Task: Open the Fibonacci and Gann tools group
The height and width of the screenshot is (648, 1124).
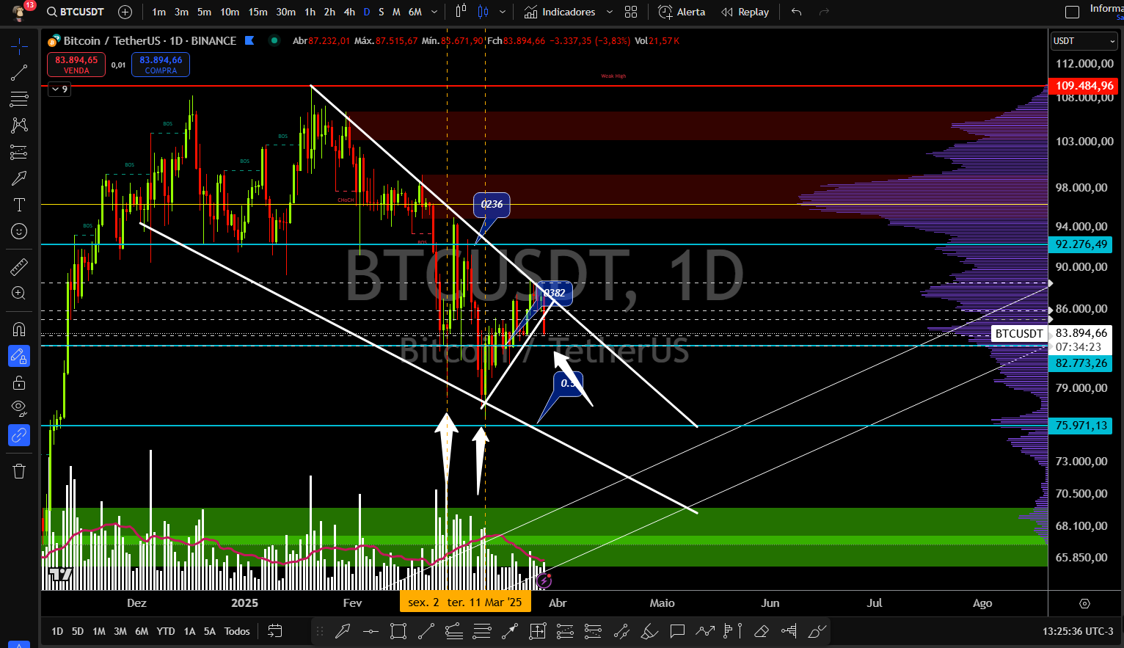Action: 19,99
